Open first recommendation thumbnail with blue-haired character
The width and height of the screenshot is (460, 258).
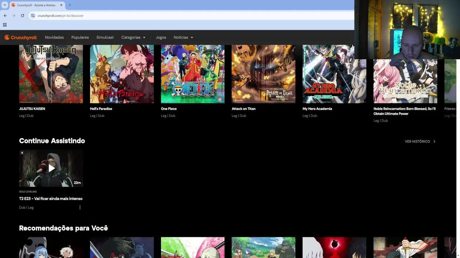coord(51,248)
